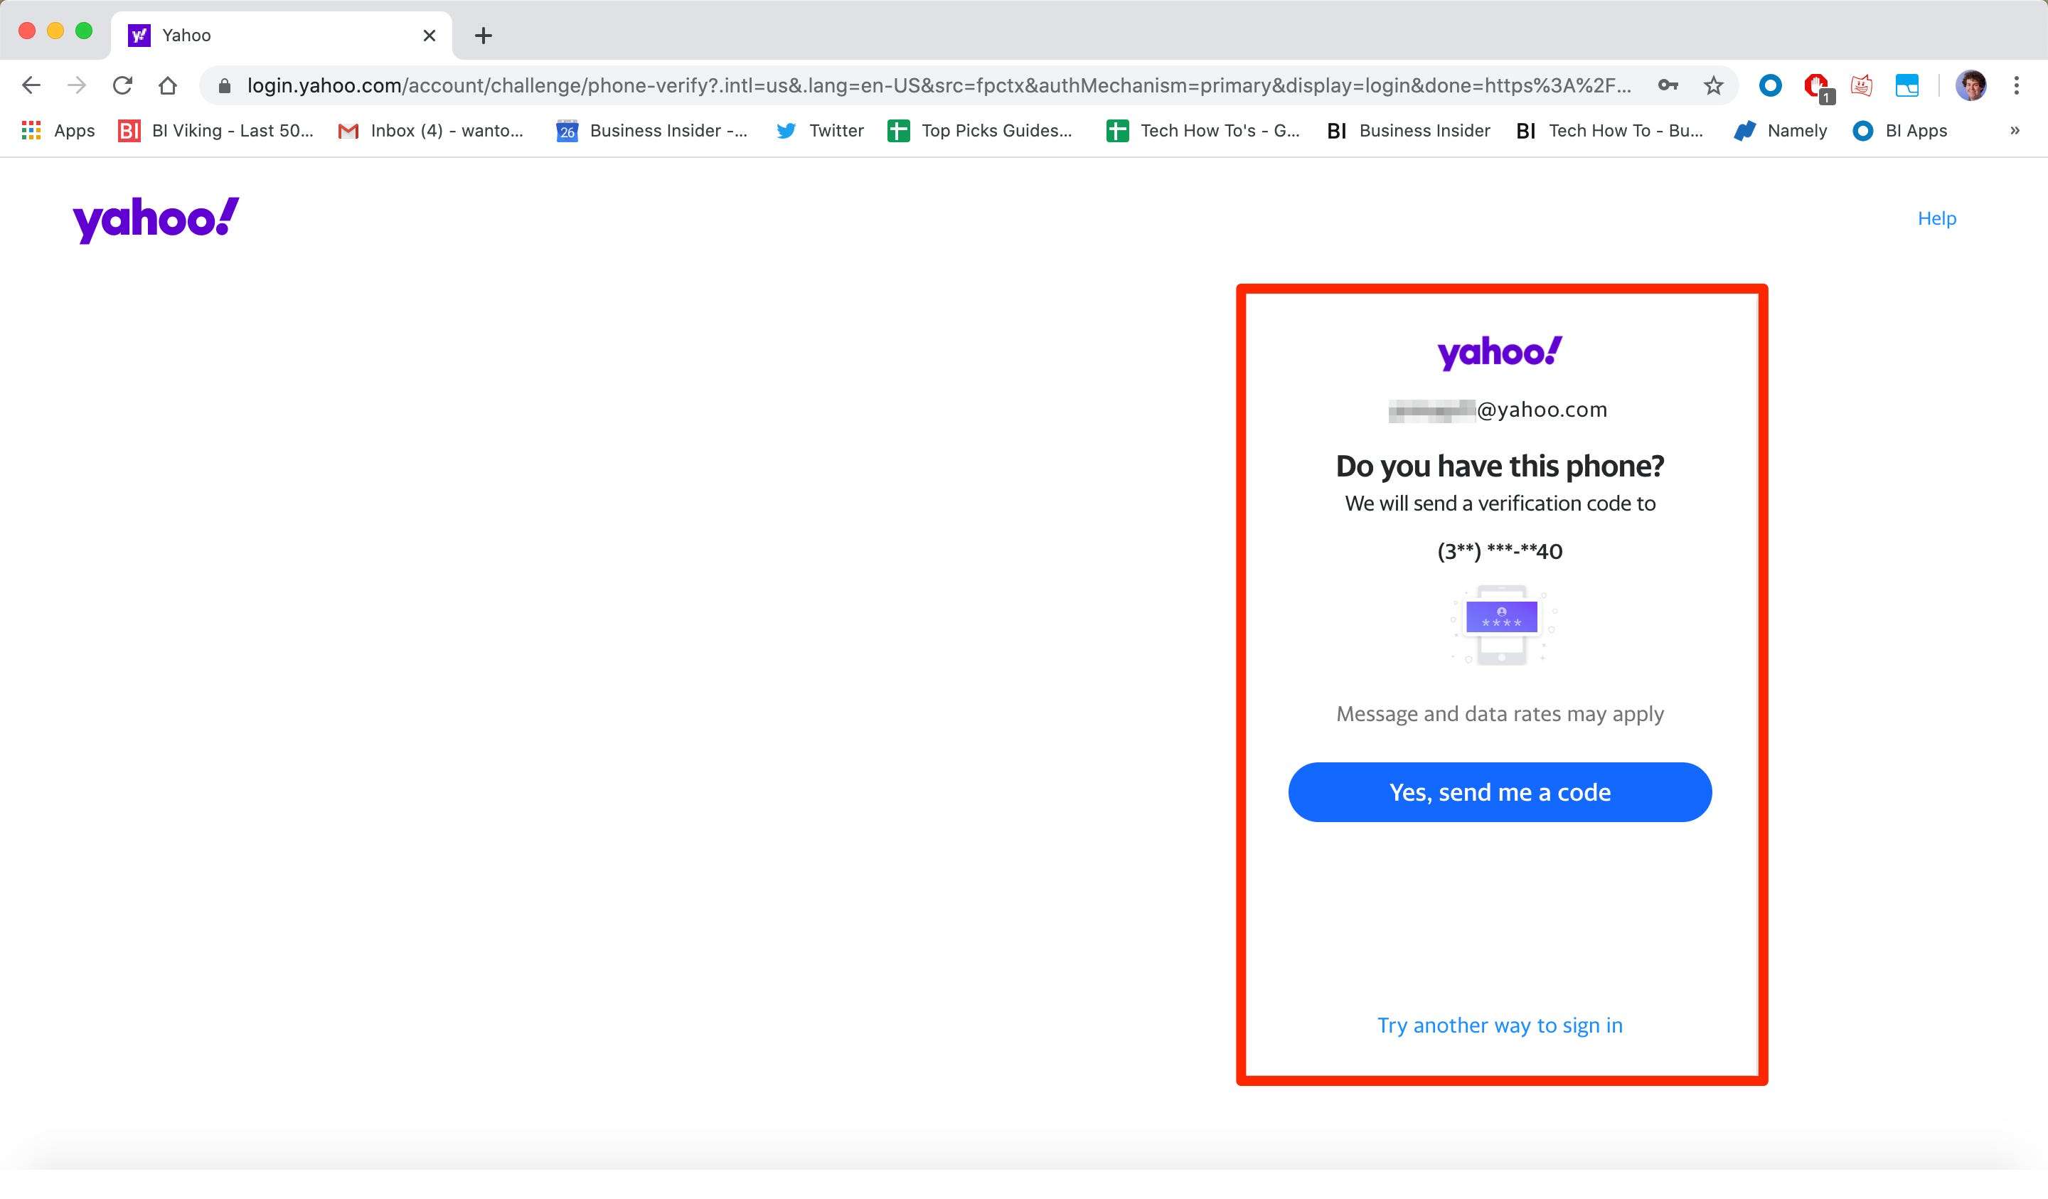Click the Yahoo logo in header
Screen dimensions: 2048x1199
coord(157,220)
